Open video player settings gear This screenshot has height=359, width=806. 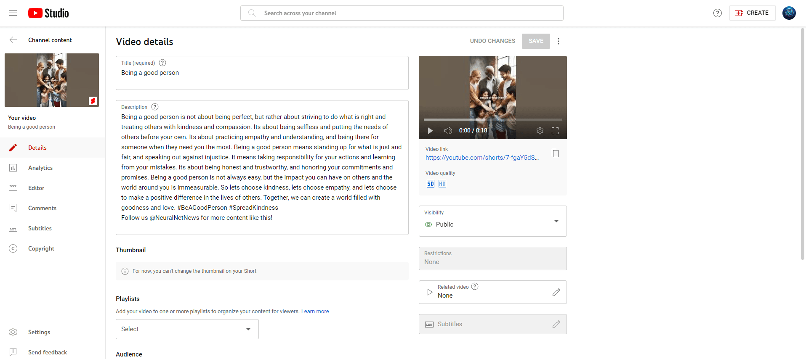pyautogui.click(x=540, y=131)
